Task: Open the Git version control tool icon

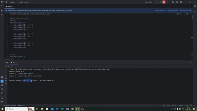Action: tap(2, 101)
